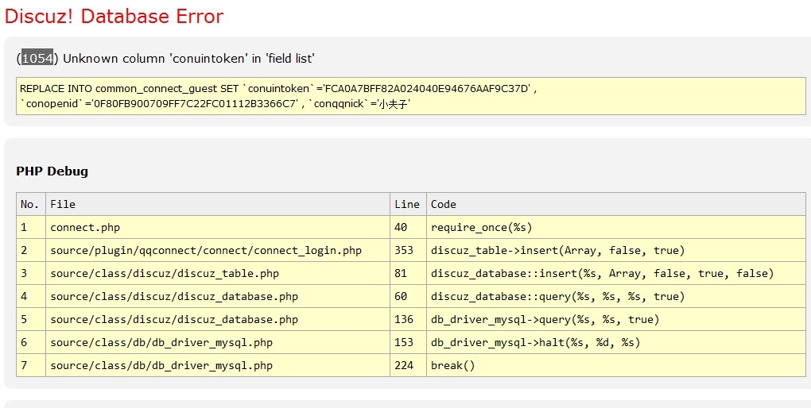Select the connect.php file cell
This screenshot has width=811, height=408.
[85, 227]
